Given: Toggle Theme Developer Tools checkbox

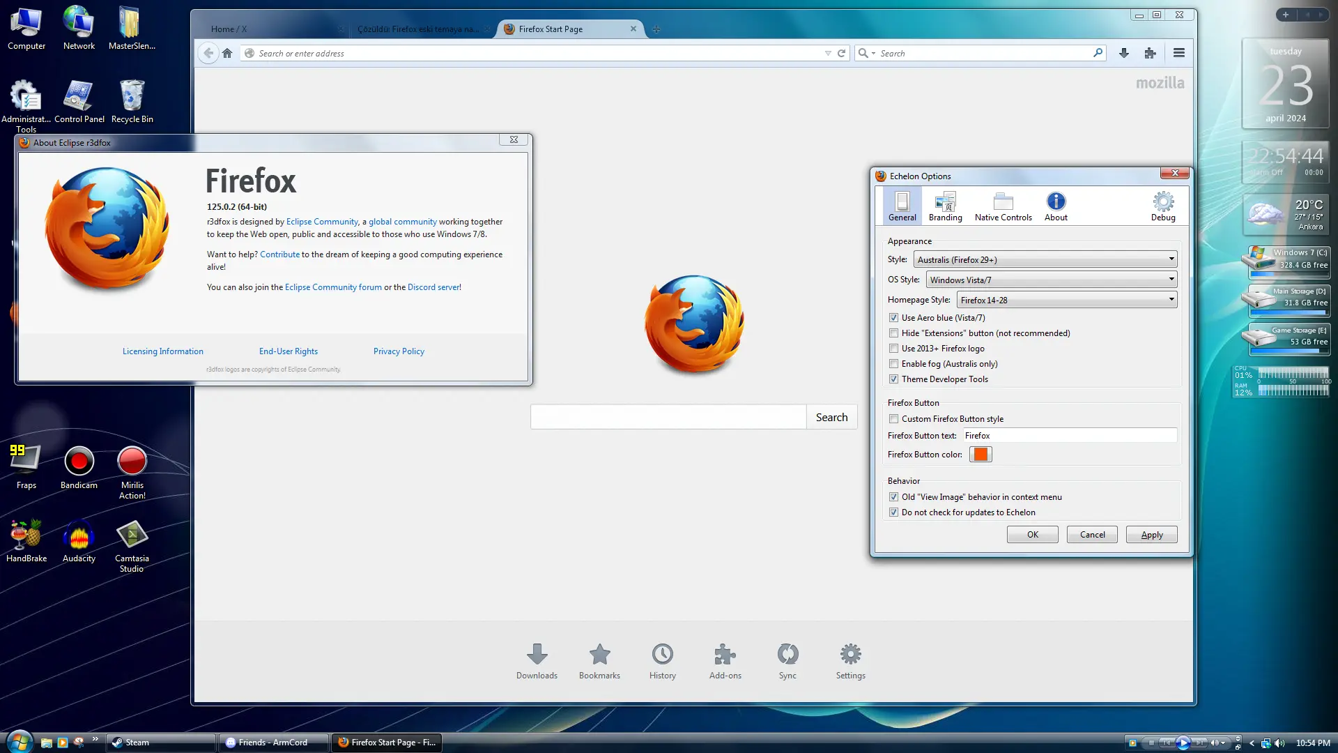Looking at the screenshot, I should pyautogui.click(x=893, y=379).
